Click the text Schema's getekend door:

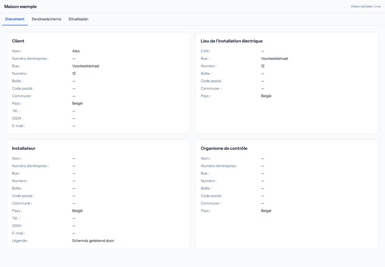93,241
